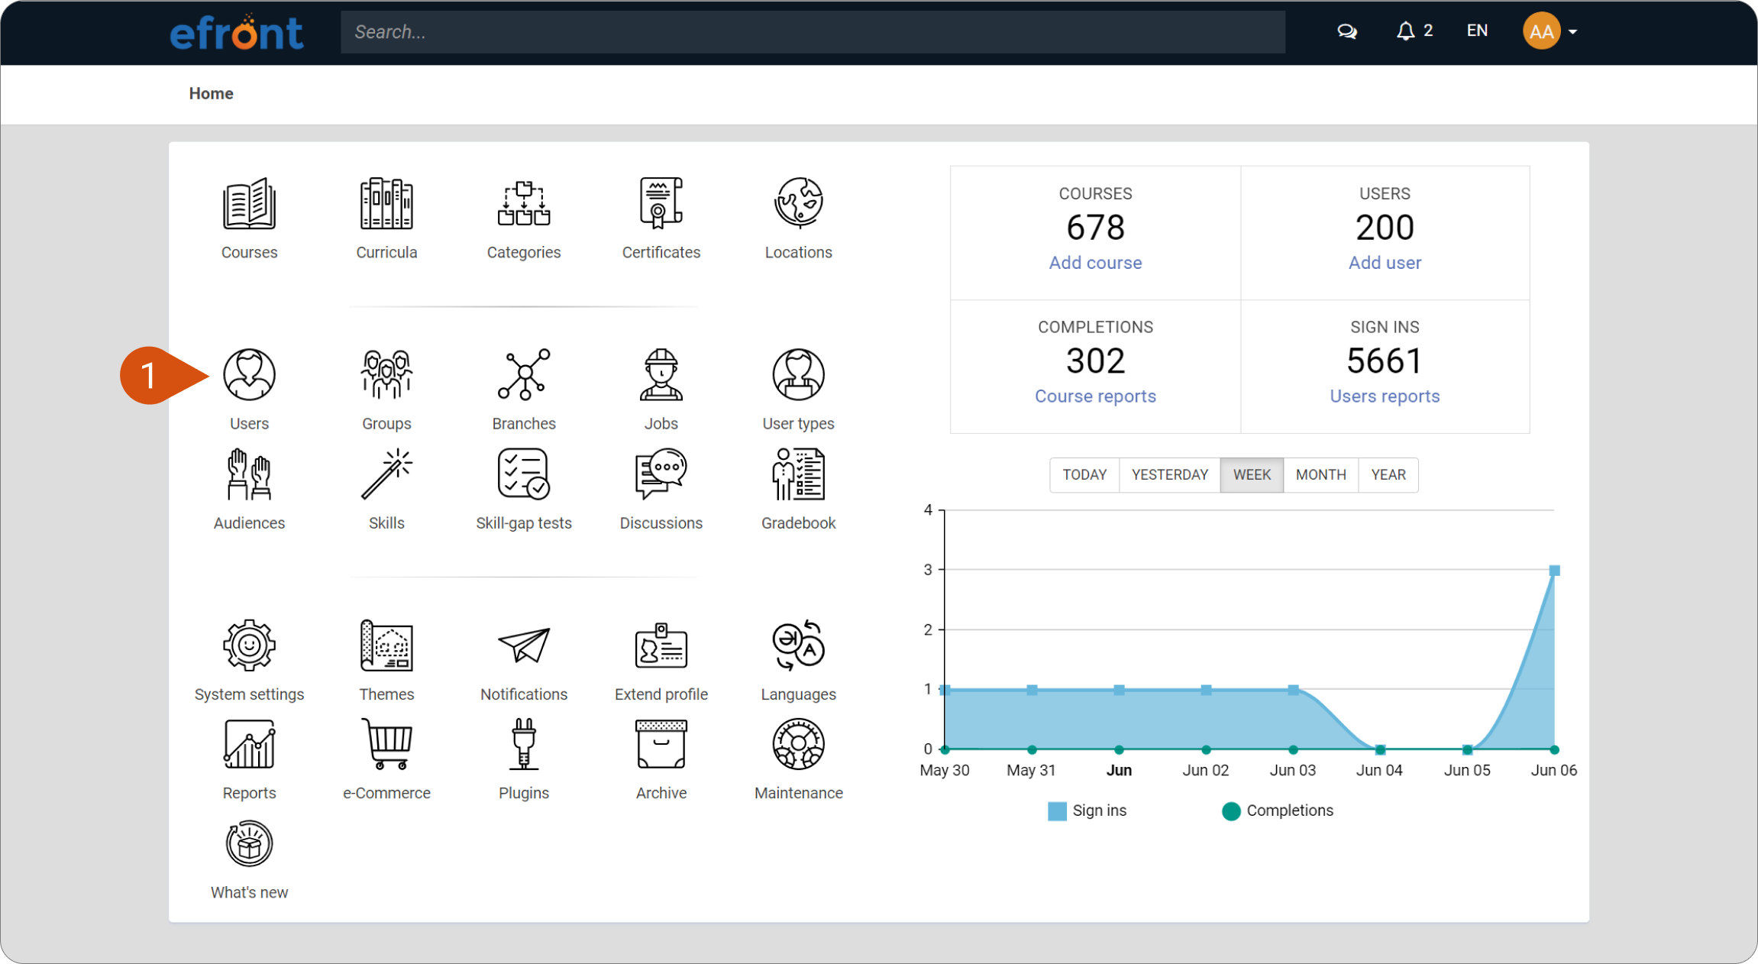Screen dimensions: 1758x964
Task: Expand the AA user account dropdown
Action: (x=1550, y=31)
